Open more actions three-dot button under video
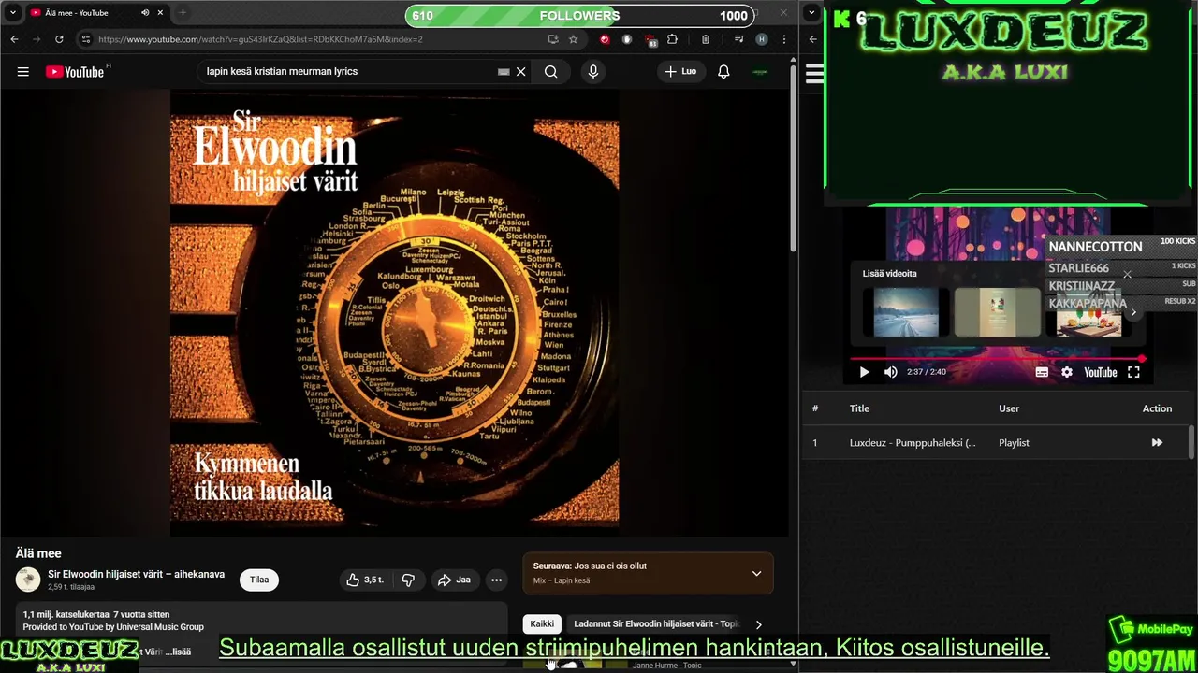1198x673 pixels. coord(497,580)
